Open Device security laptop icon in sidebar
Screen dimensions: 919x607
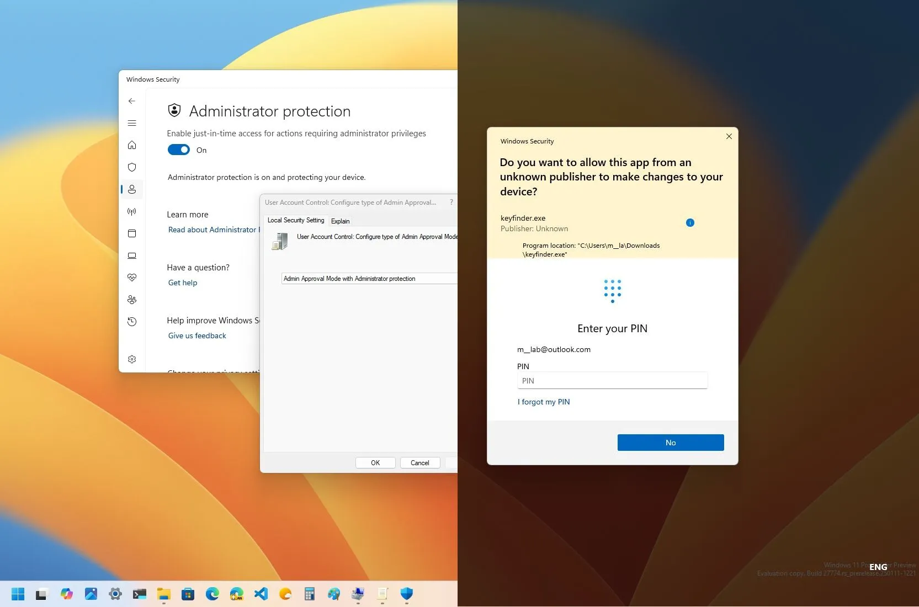coord(131,255)
